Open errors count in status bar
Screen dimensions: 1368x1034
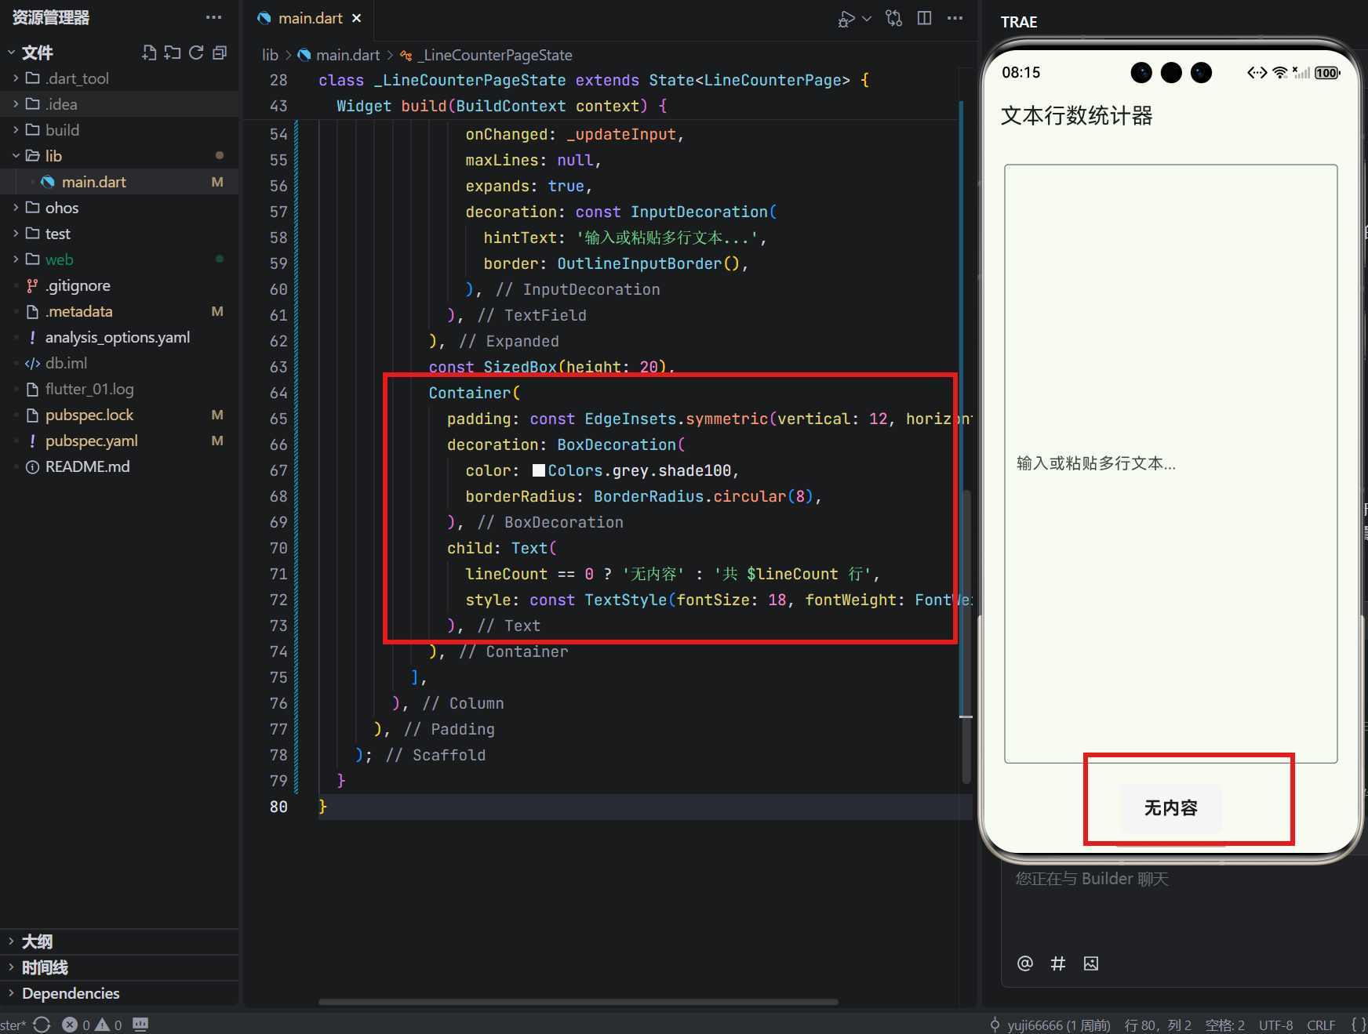(x=76, y=1025)
